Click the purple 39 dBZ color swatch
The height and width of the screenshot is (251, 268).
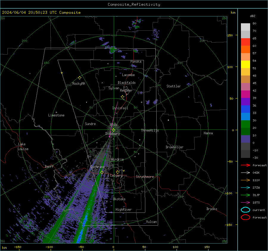click(x=245, y=101)
